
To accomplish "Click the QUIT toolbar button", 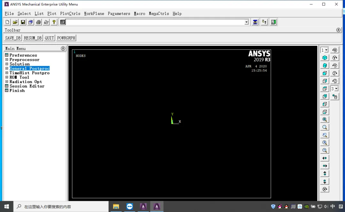I will tap(49, 38).
